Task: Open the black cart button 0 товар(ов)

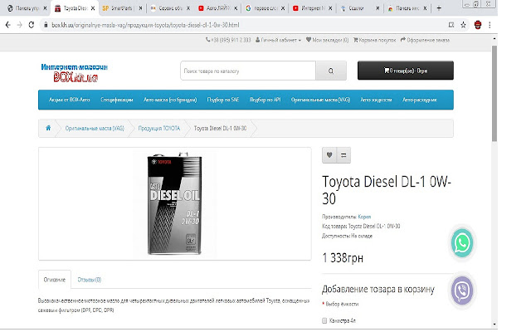Action: tap(406, 71)
